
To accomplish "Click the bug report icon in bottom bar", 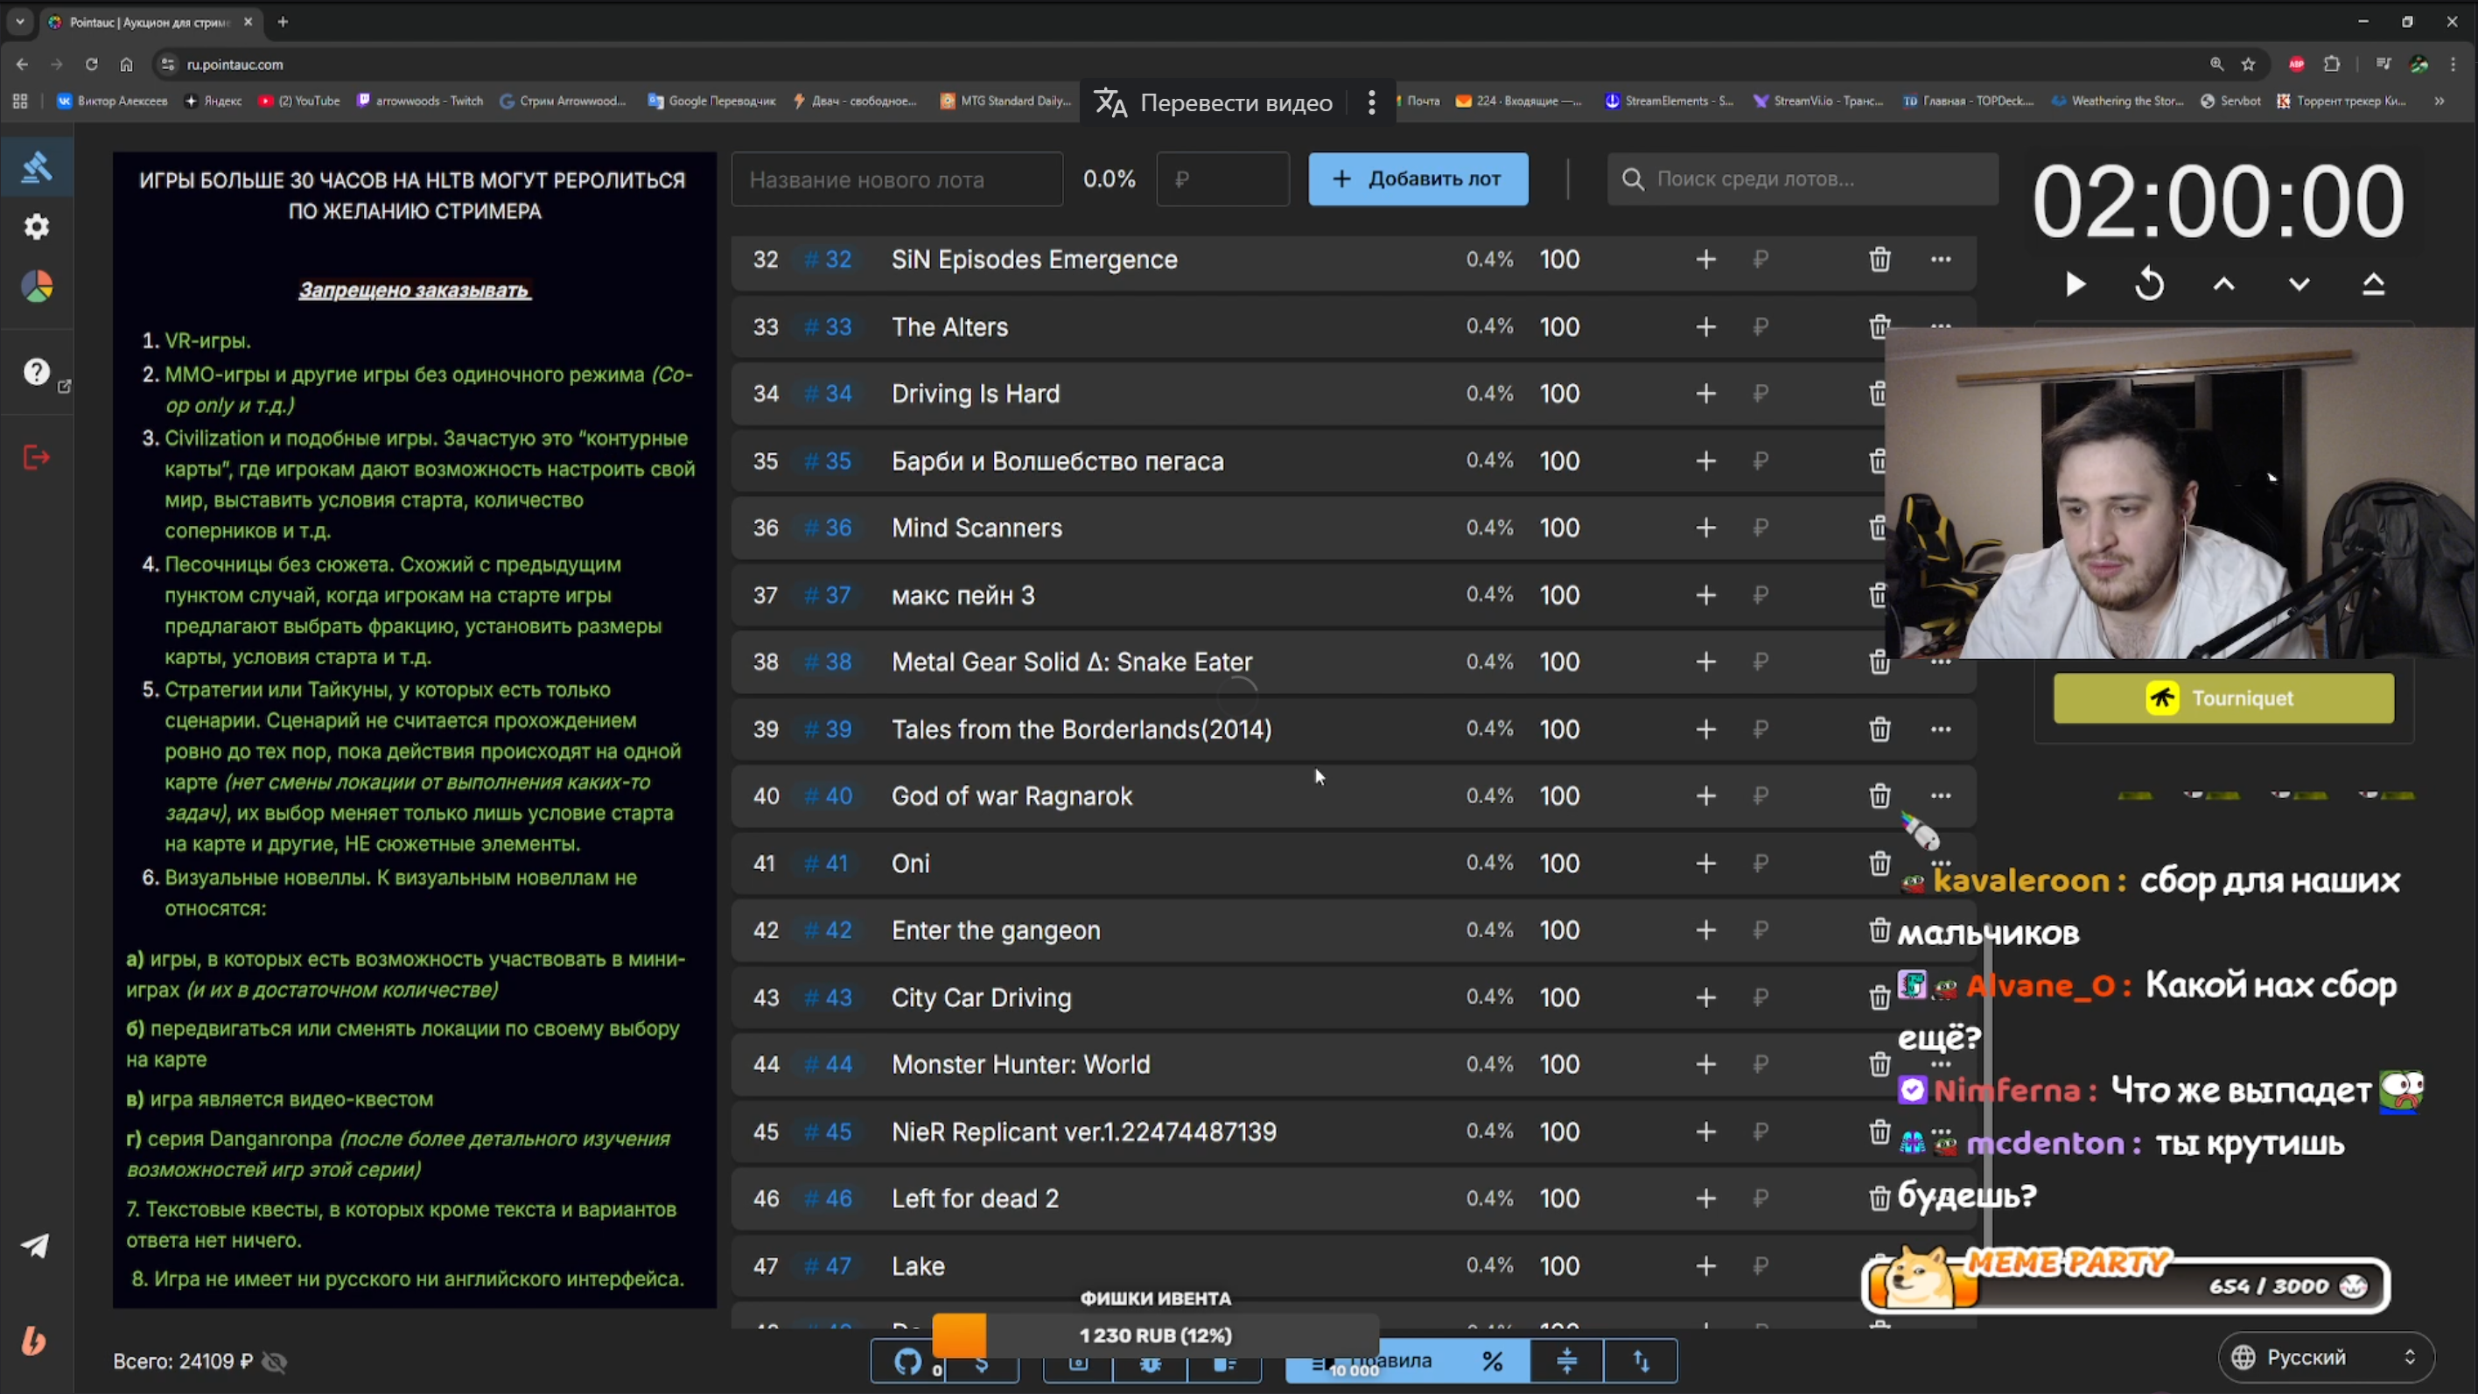I will pos(1151,1364).
